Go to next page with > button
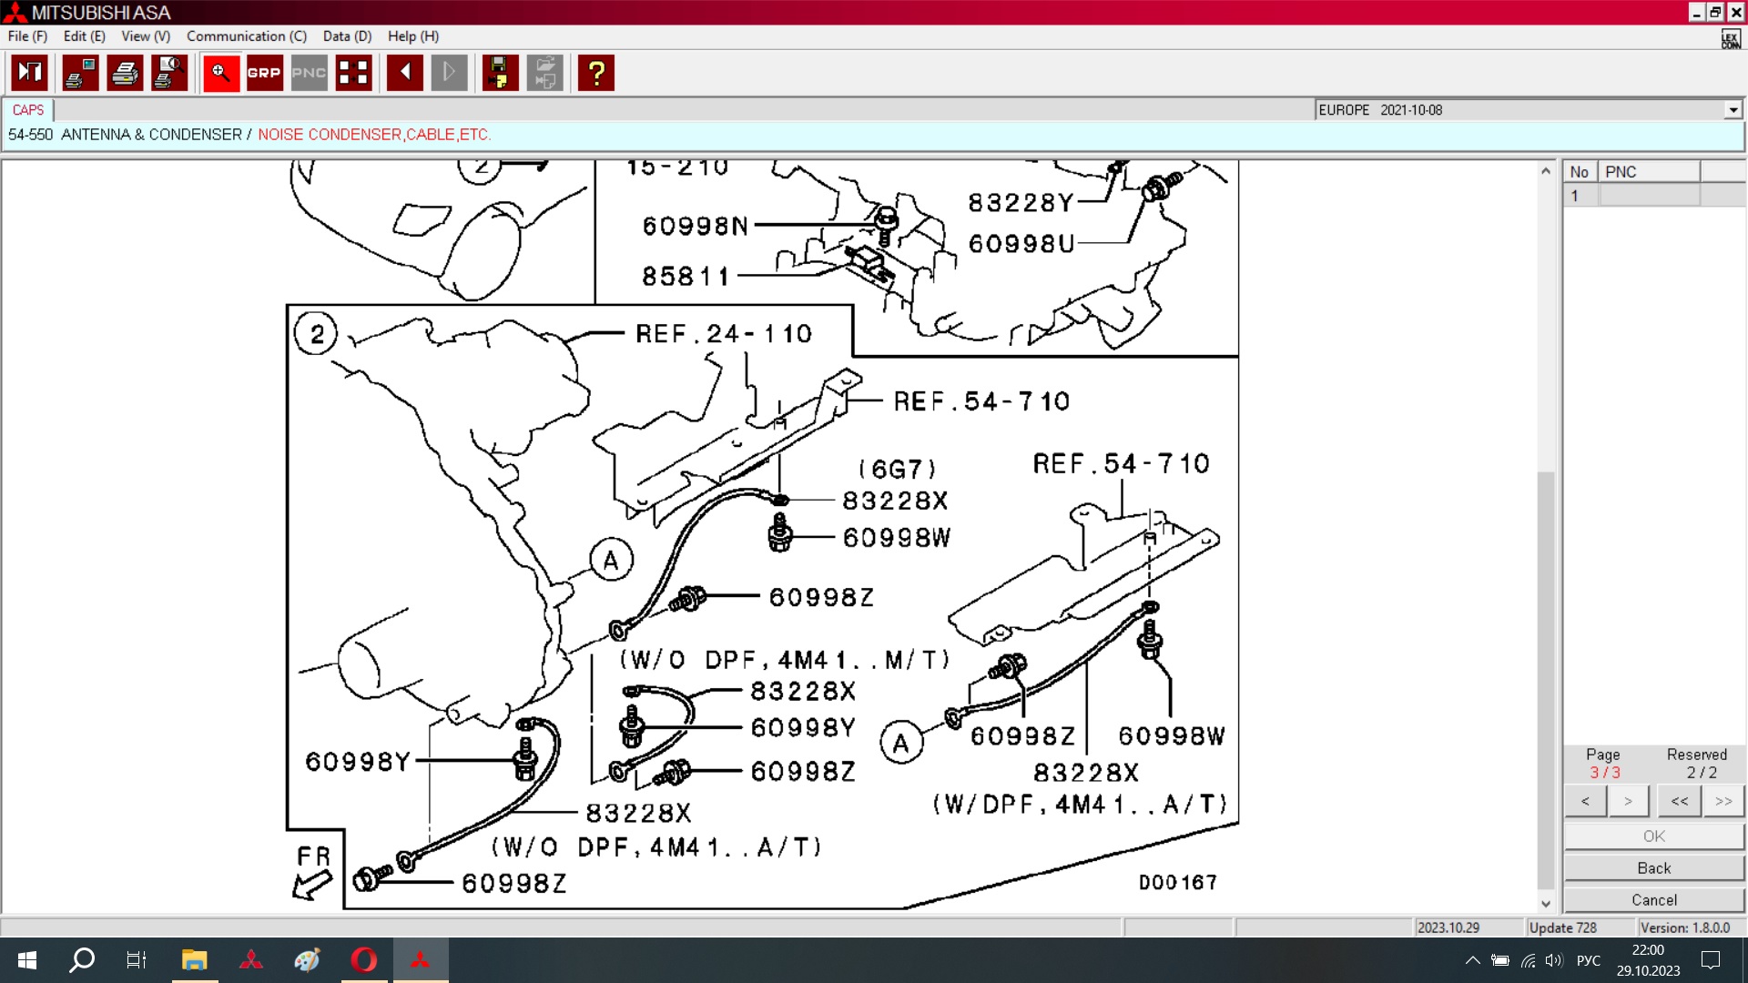 [1628, 801]
